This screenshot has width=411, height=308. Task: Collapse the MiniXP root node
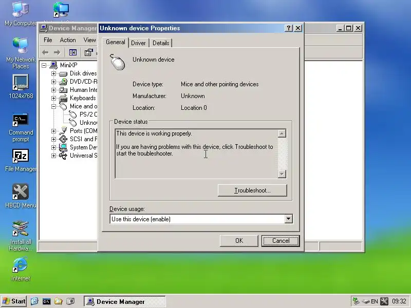[44, 65]
